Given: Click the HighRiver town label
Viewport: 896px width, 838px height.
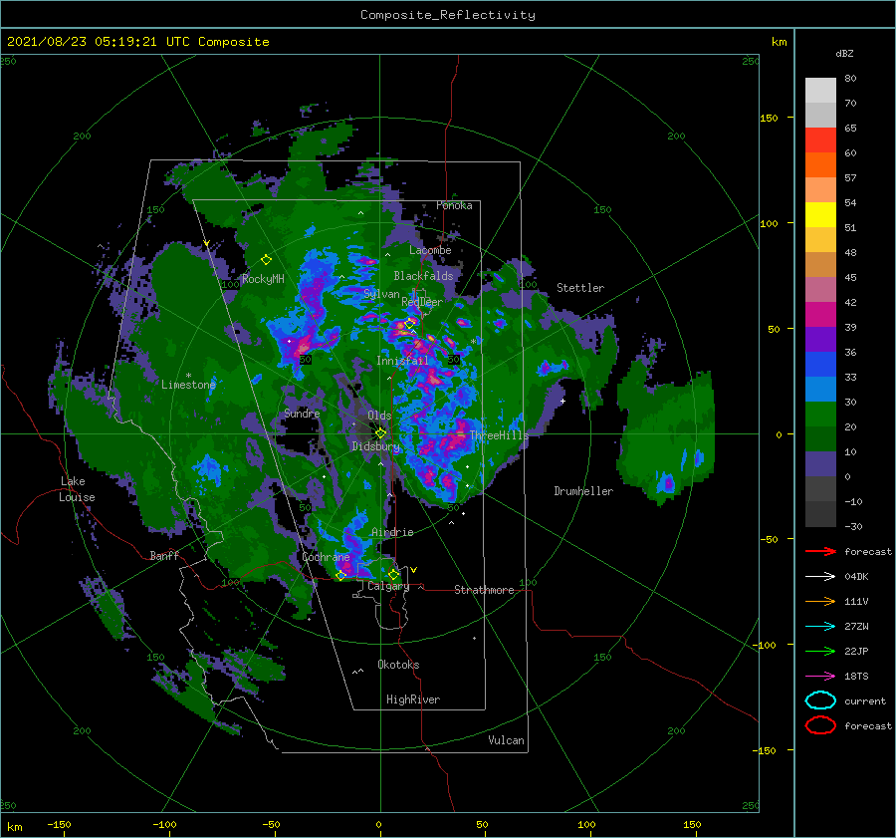Looking at the screenshot, I should (x=413, y=699).
